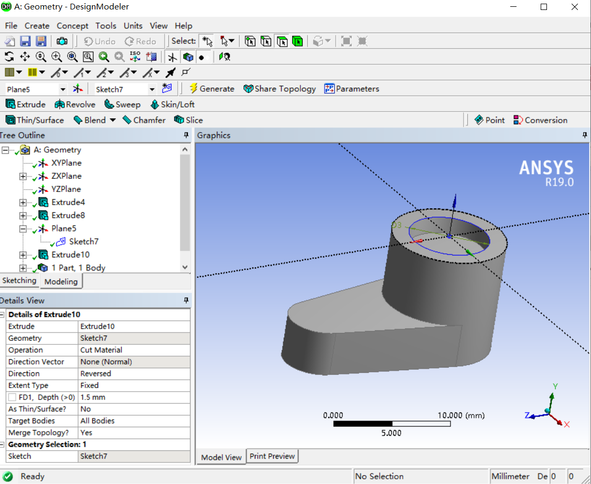This screenshot has height=484, width=591.
Task: Collapse the Plane5 tree node
Action: [x=23, y=229]
